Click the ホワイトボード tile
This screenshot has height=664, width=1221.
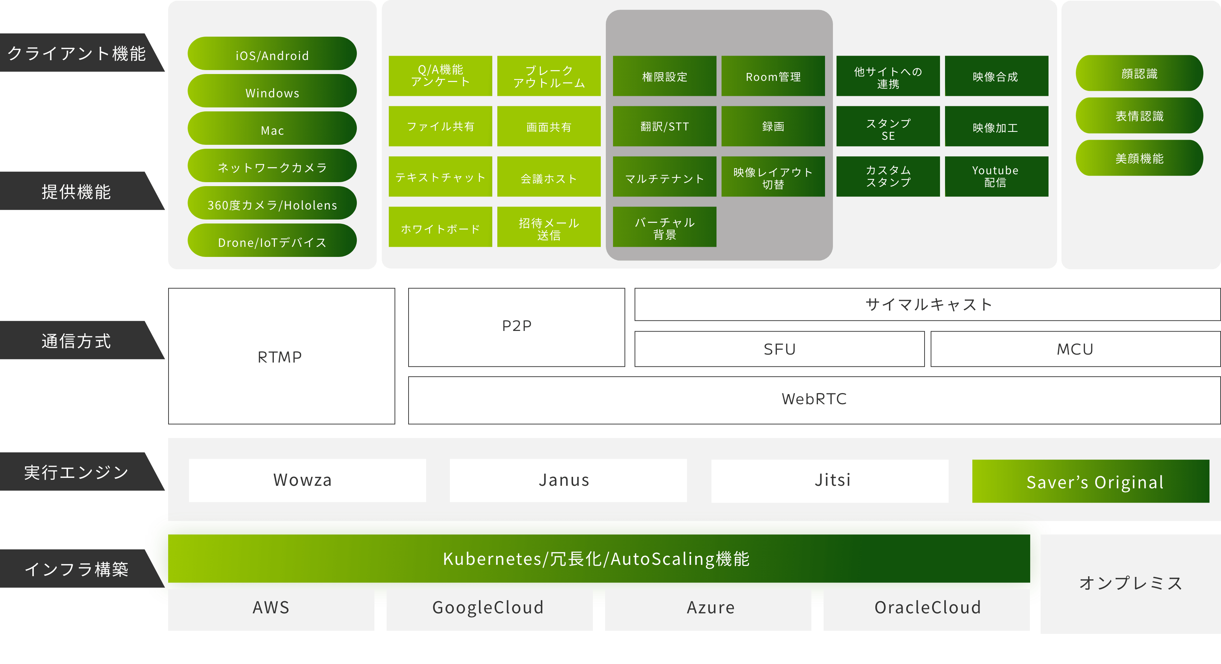click(x=440, y=227)
